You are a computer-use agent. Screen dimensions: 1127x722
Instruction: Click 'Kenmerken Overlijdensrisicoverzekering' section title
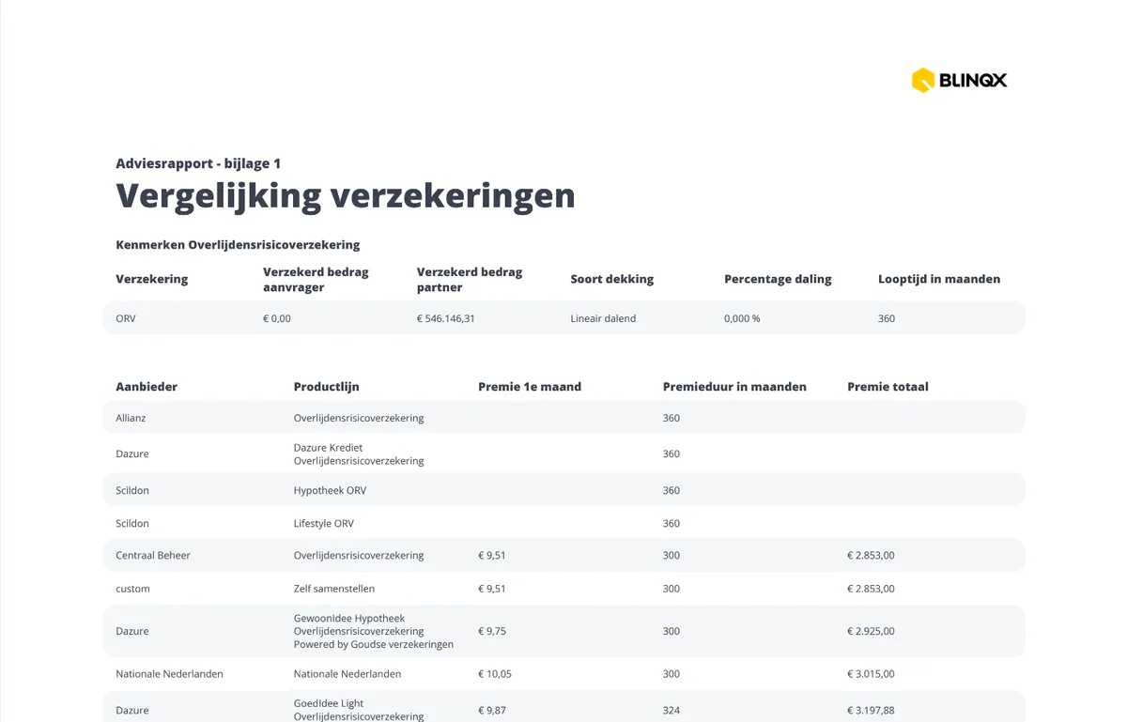(238, 245)
